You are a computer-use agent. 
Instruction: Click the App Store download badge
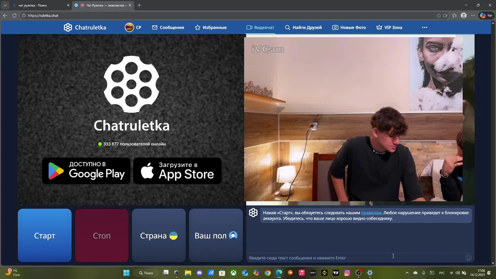pos(177,171)
